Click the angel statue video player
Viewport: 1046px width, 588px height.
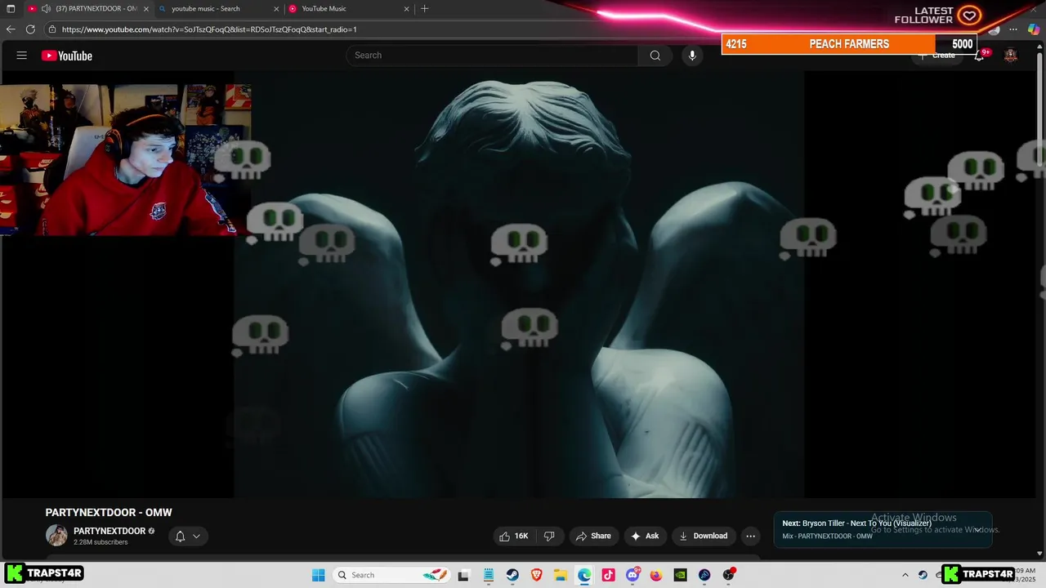click(x=520, y=284)
